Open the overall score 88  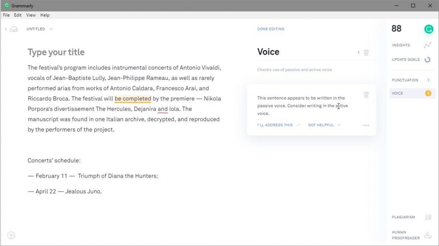tap(396, 29)
